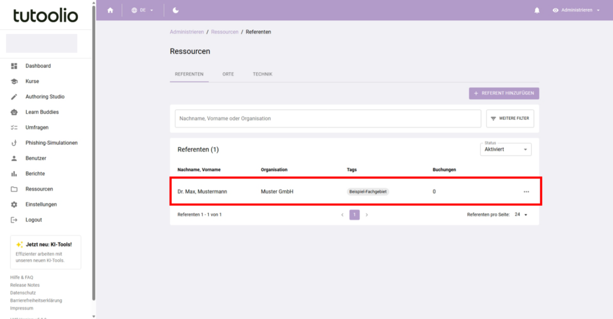Click Referent hinzufügen button
Viewport: 613px width, 319px height.
click(x=504, y=93)
